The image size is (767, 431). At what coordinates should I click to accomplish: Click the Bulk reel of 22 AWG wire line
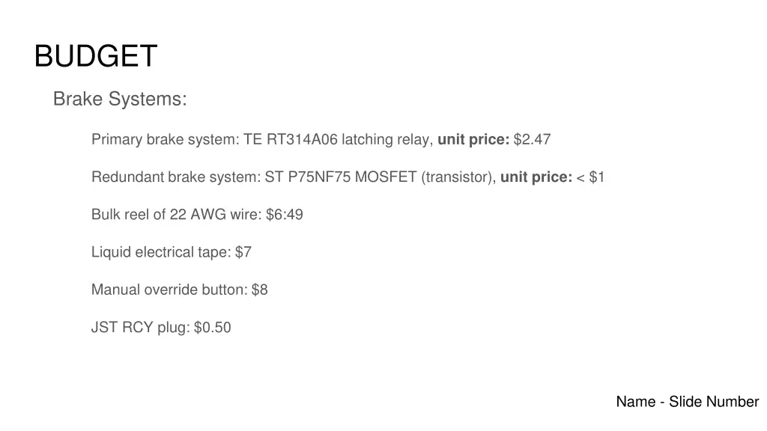tap(197, 215)
